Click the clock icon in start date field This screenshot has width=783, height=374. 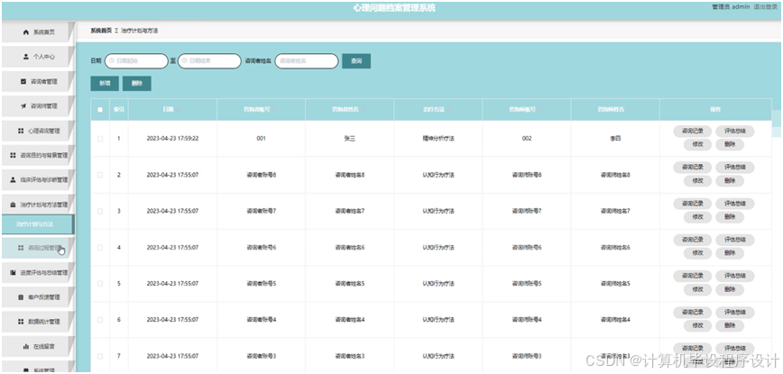111,61
